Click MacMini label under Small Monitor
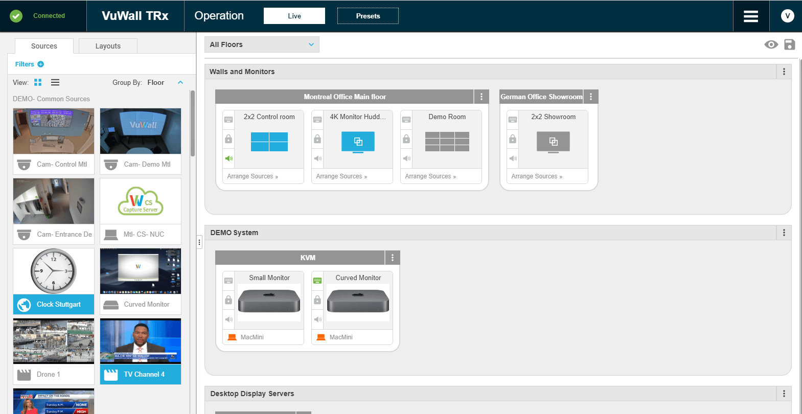The image size is (802, 414). pyautogui.click(x=252, y=337)
